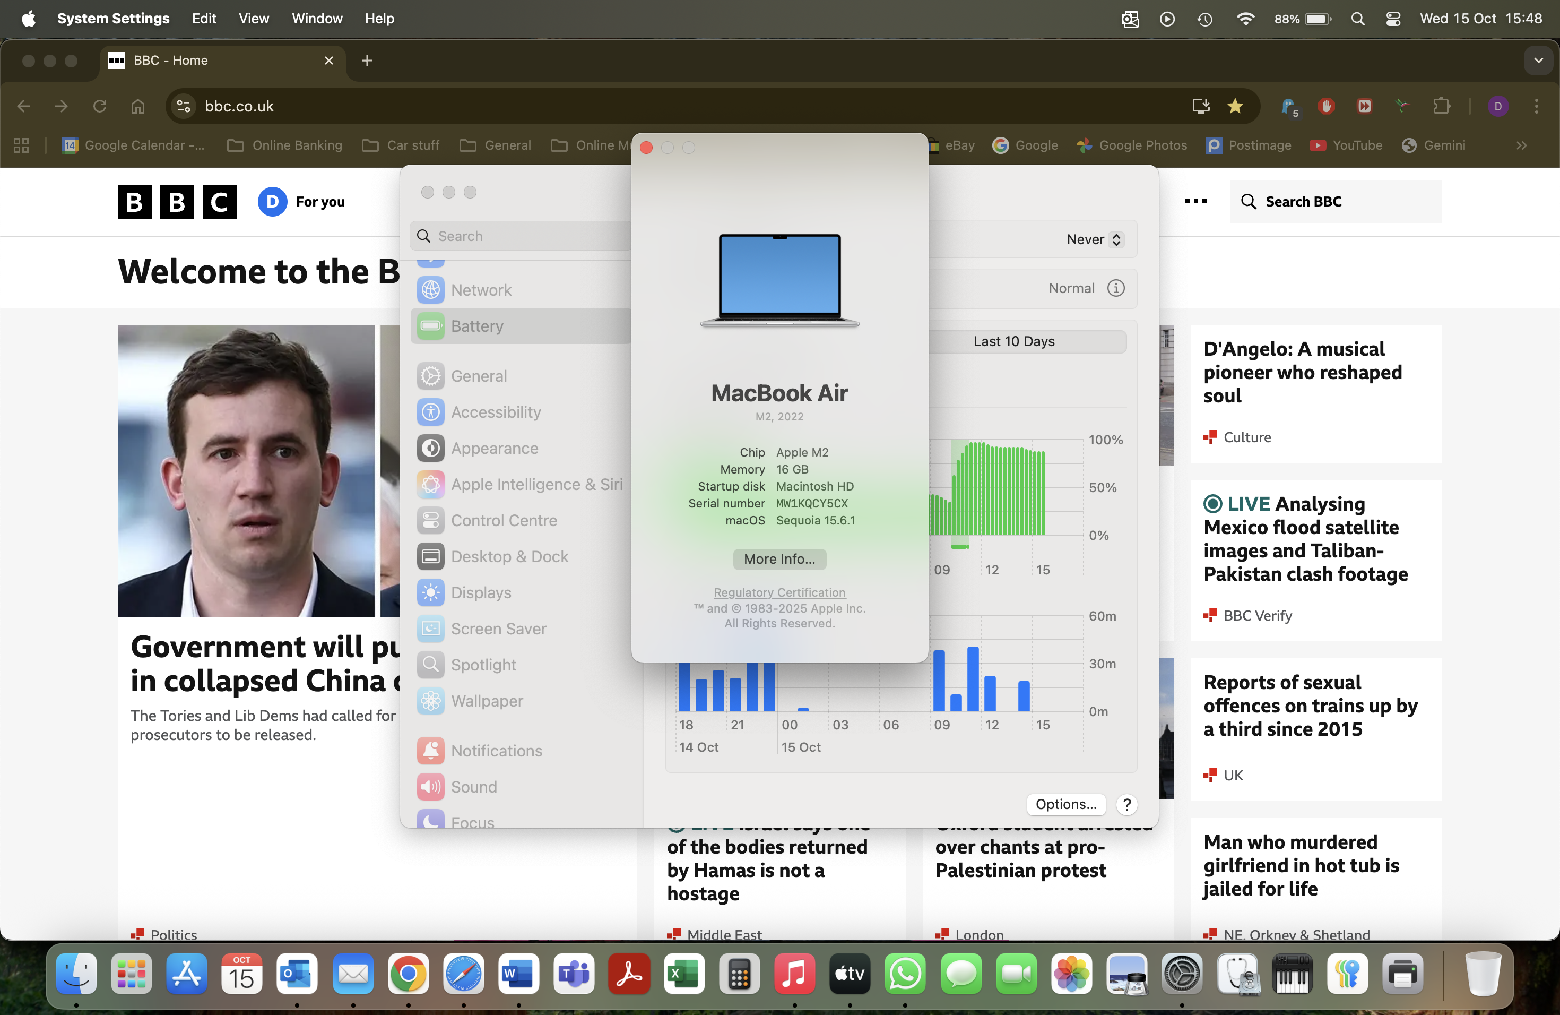1560x1015 pixels.
Task: Open Control Centre settings
Action: (504, 520)
